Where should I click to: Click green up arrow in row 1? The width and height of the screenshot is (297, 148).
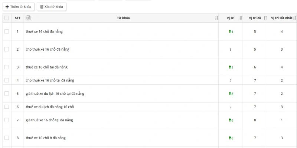tap(230, 31)
